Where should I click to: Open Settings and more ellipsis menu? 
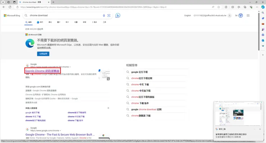257,7
